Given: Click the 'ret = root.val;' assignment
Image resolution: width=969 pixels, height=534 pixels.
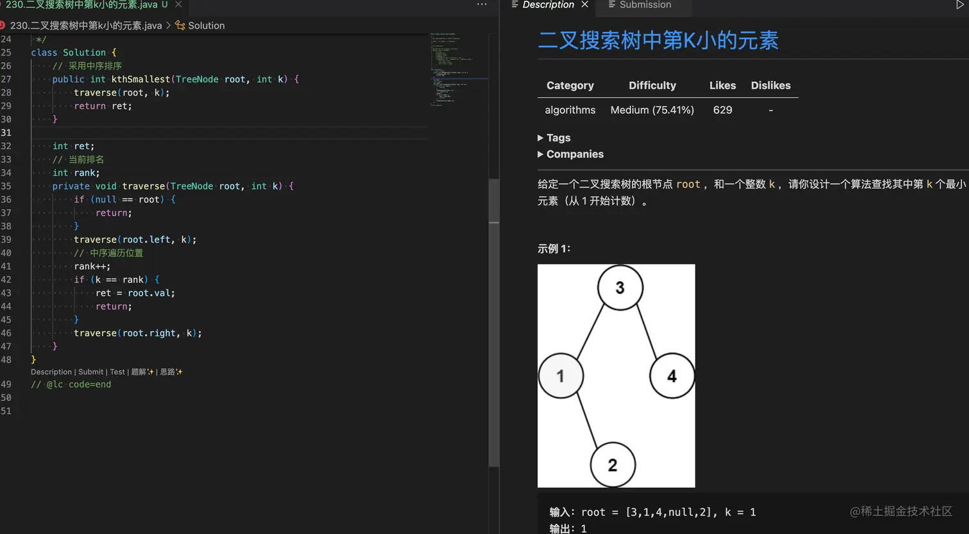Looking at the screenshot, I should pos(135,293).
